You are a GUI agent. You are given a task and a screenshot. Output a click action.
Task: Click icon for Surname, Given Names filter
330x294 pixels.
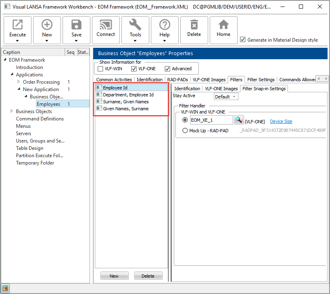(x=99, y=101)
